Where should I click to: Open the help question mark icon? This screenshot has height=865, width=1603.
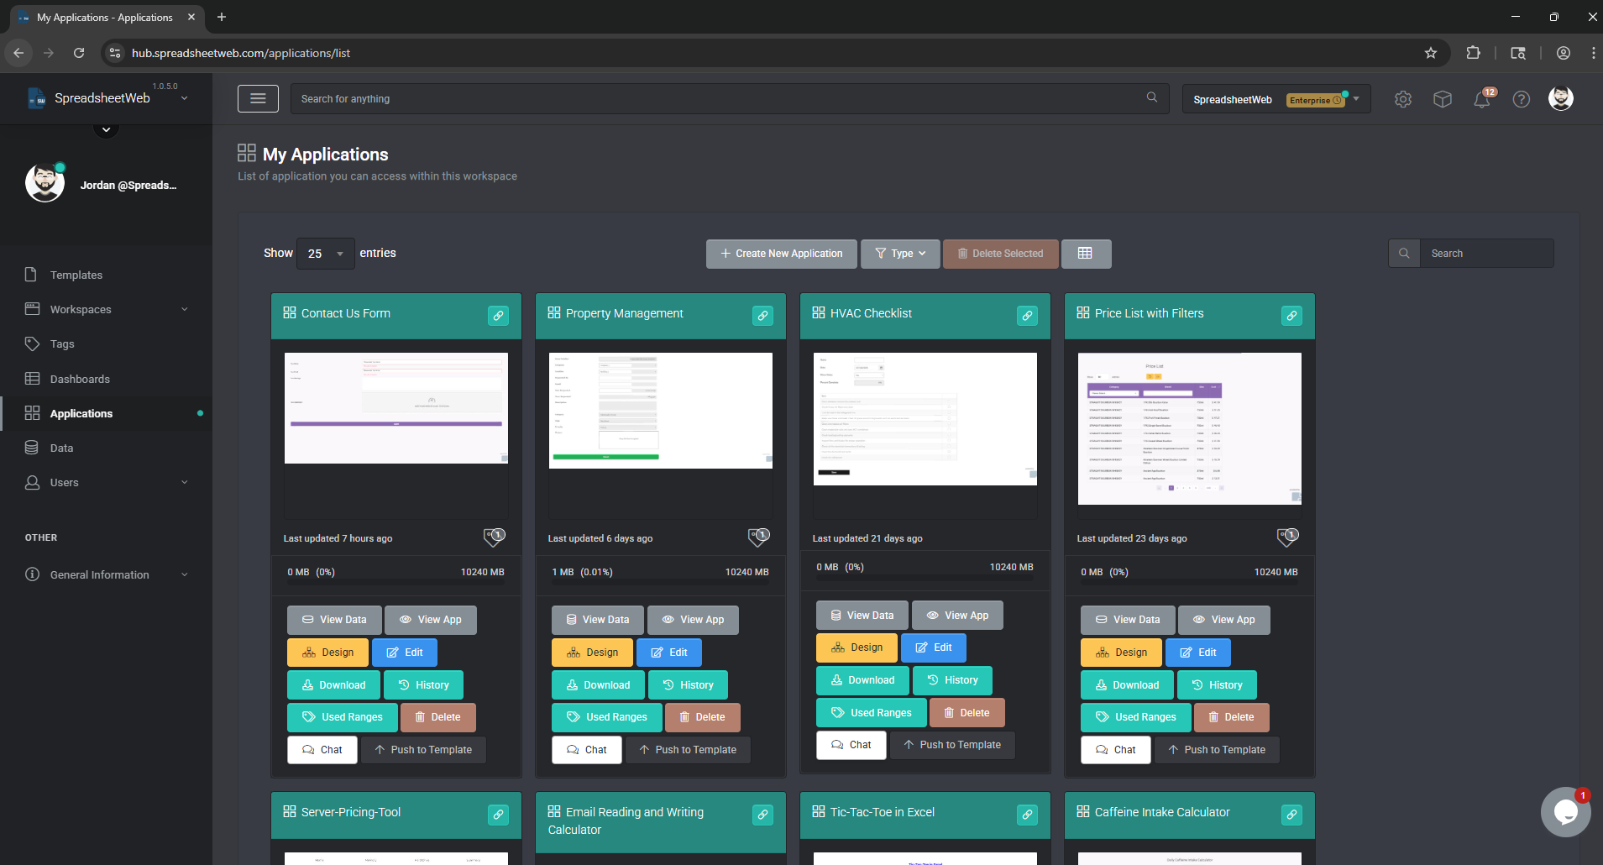point(1521,99)
